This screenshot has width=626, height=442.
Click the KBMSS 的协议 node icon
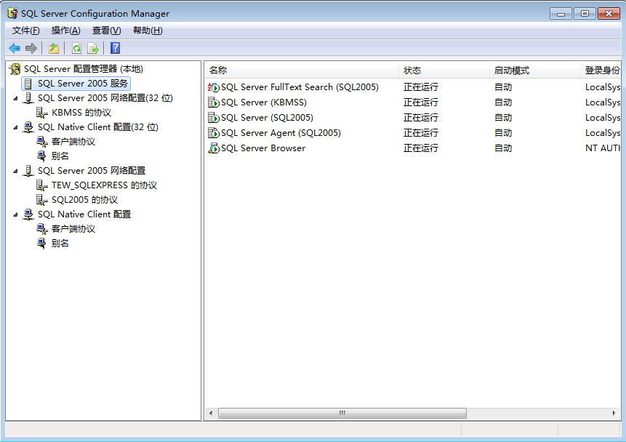coord(41,113)
